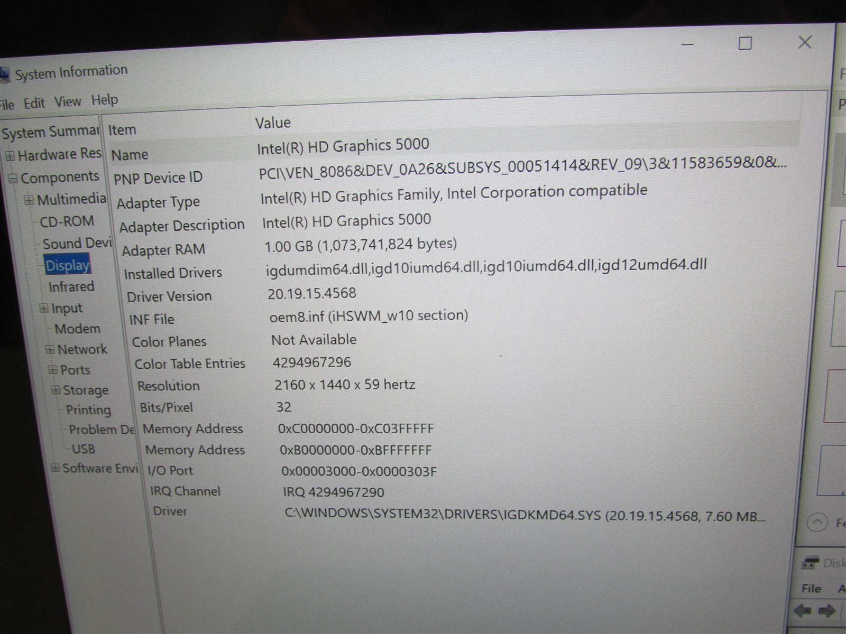Viewport: 846px width, 634px height.
Task: Click the Value column header
Action: click(273, 123)
